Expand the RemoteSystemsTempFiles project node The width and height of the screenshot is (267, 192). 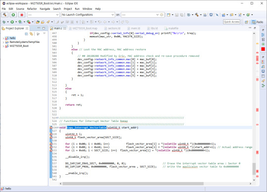click(x=3, y=42)
